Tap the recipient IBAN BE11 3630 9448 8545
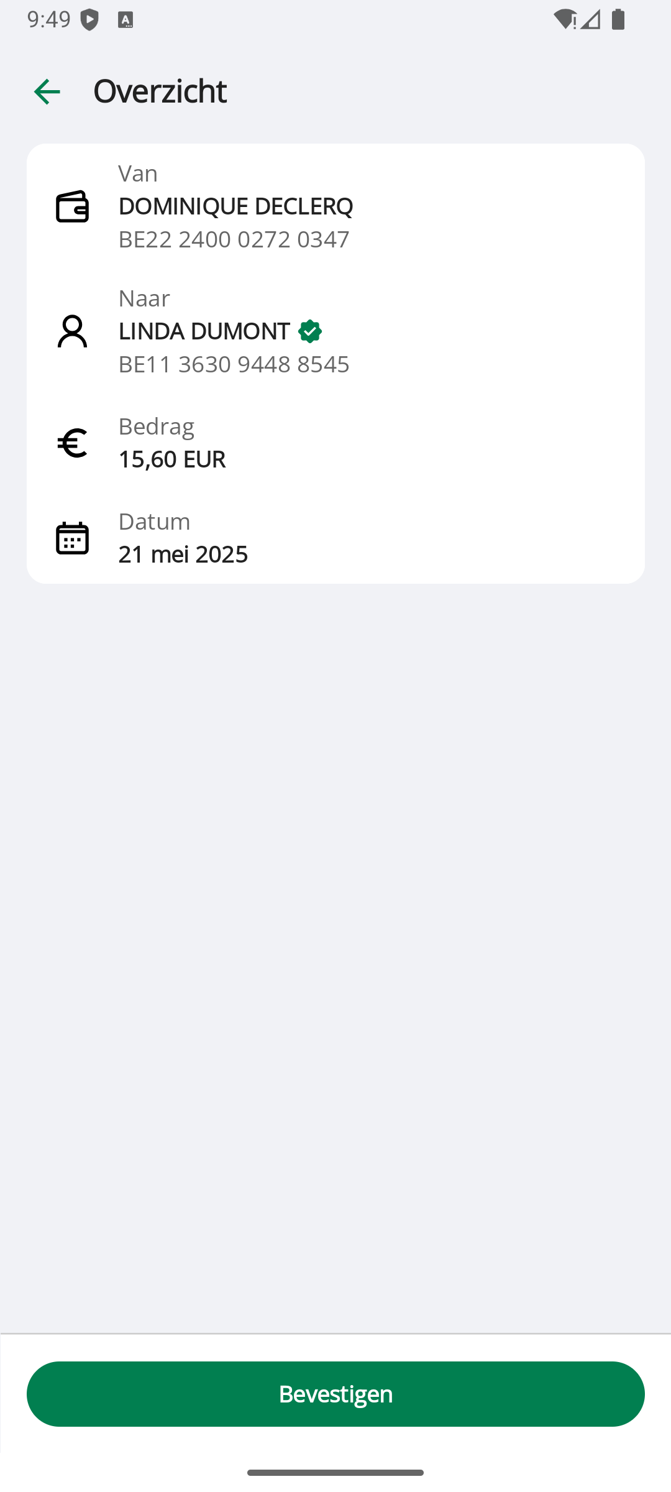 [234, 364]
